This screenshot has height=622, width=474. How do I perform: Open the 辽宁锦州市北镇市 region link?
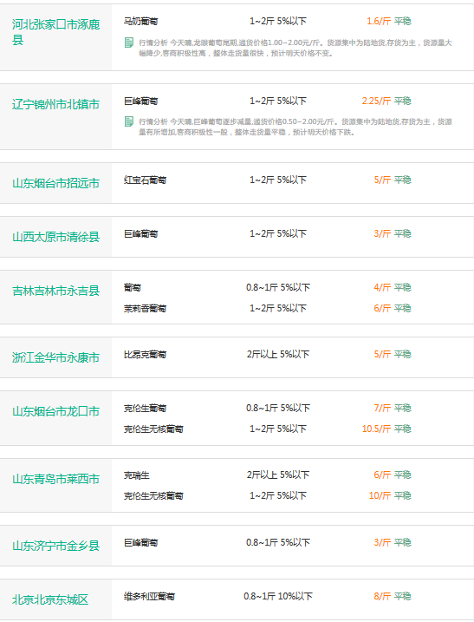[x=55, y=104]
